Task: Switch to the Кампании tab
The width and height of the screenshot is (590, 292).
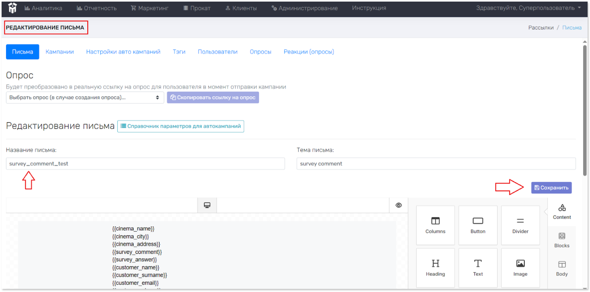Action: coord(59,52)
